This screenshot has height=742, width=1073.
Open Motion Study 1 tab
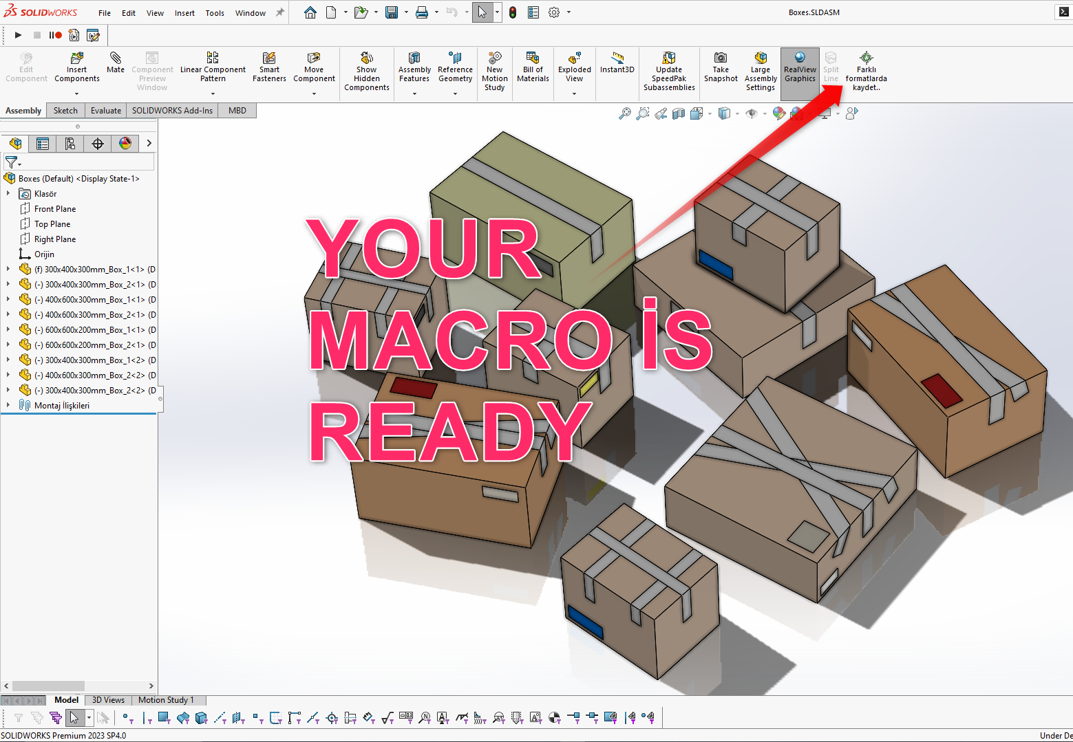[166, 700]
